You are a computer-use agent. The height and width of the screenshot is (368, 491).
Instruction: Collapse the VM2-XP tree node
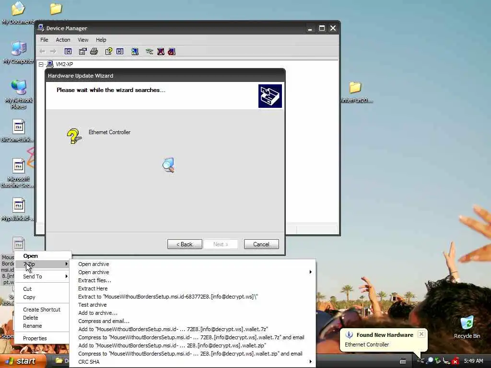pos(41,64)
